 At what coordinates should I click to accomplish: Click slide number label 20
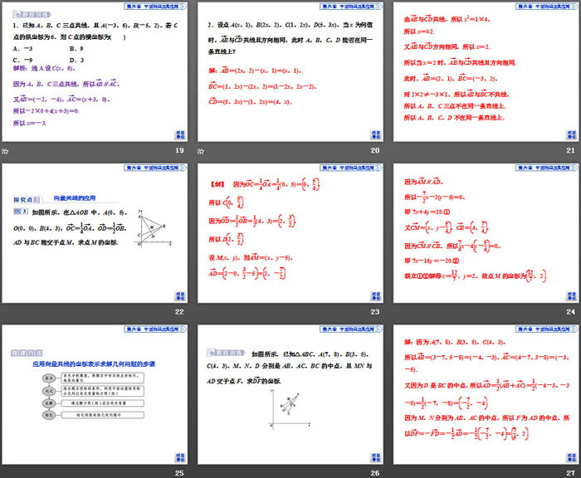tap(375, 150)
